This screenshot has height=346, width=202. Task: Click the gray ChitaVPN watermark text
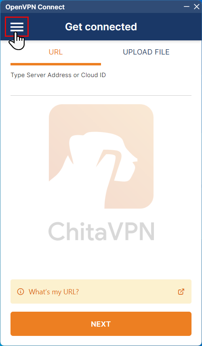tap(101, 231)
